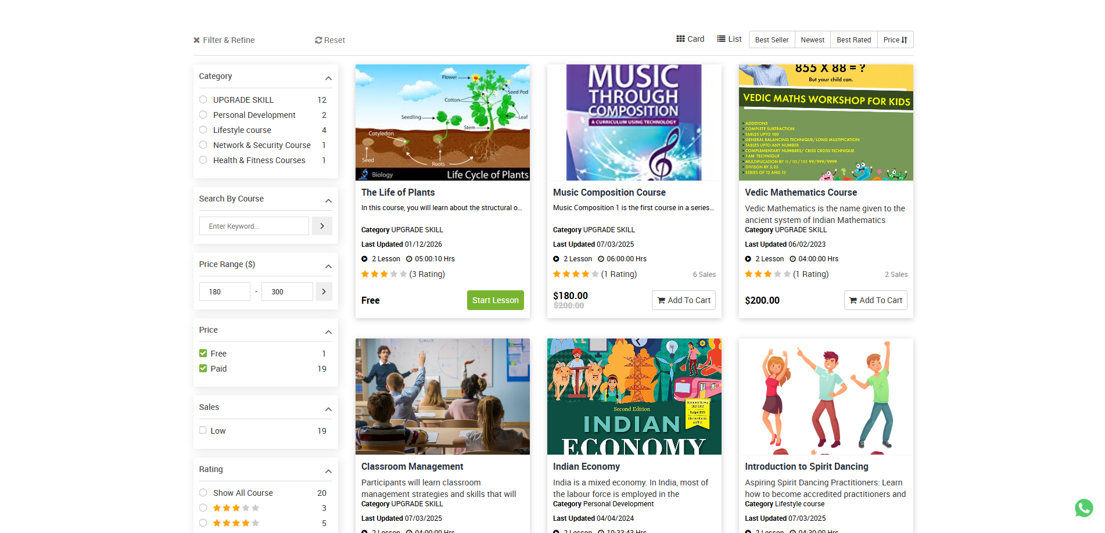This screenshot has height=533, width=1105.
Task: Collapse the Rating filter section
Action: (x=328, y=471)
